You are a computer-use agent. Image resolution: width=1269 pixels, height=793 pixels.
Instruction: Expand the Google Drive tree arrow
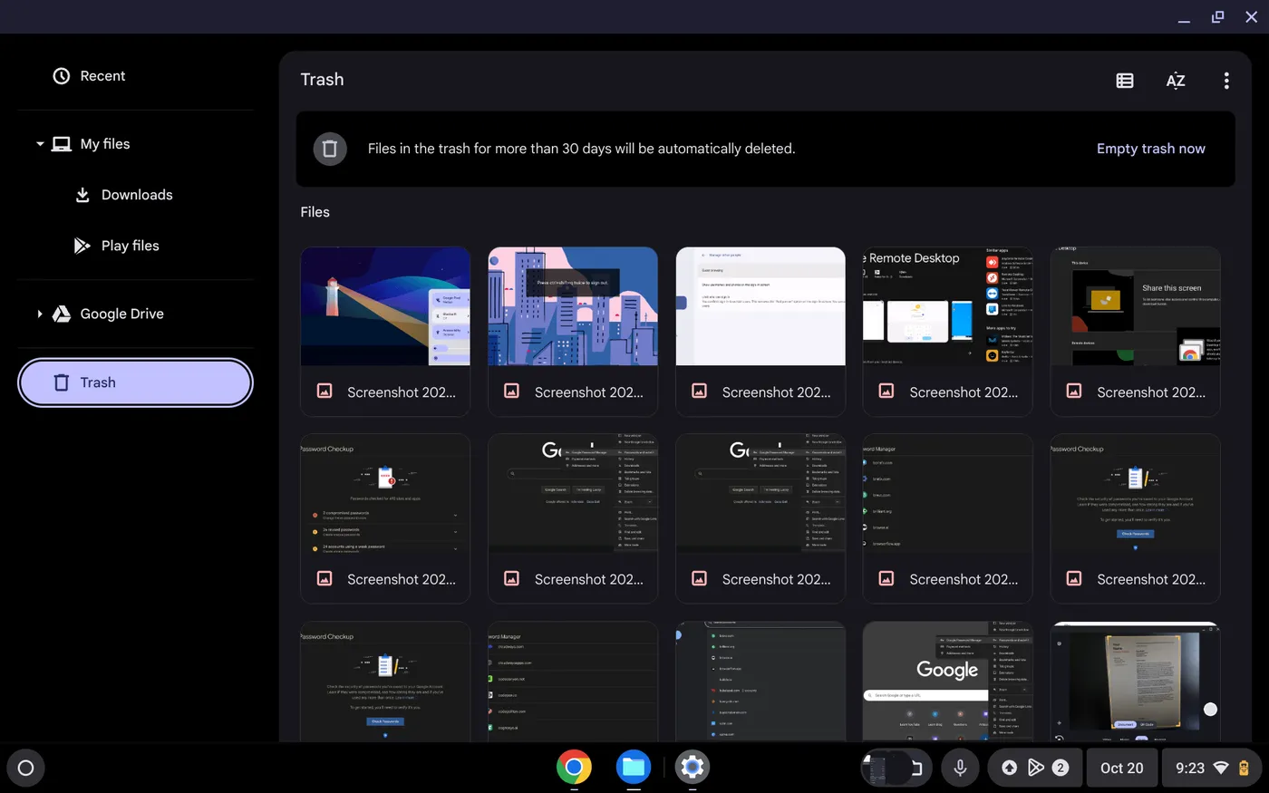[x=40, y=314]
